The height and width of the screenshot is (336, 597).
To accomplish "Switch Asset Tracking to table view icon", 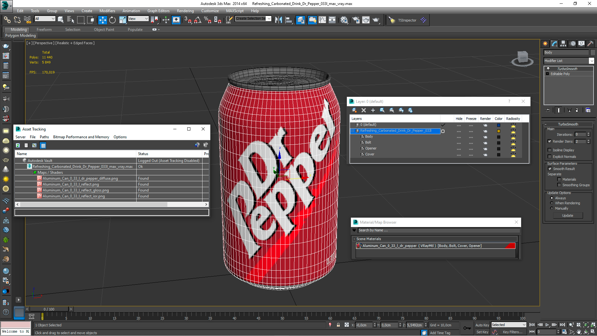I will pos(43,145).
